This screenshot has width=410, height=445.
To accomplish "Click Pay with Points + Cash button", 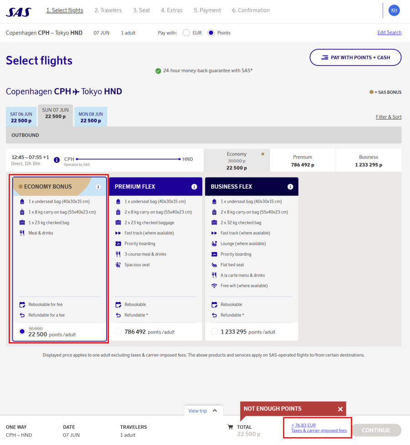I will 355,58.
